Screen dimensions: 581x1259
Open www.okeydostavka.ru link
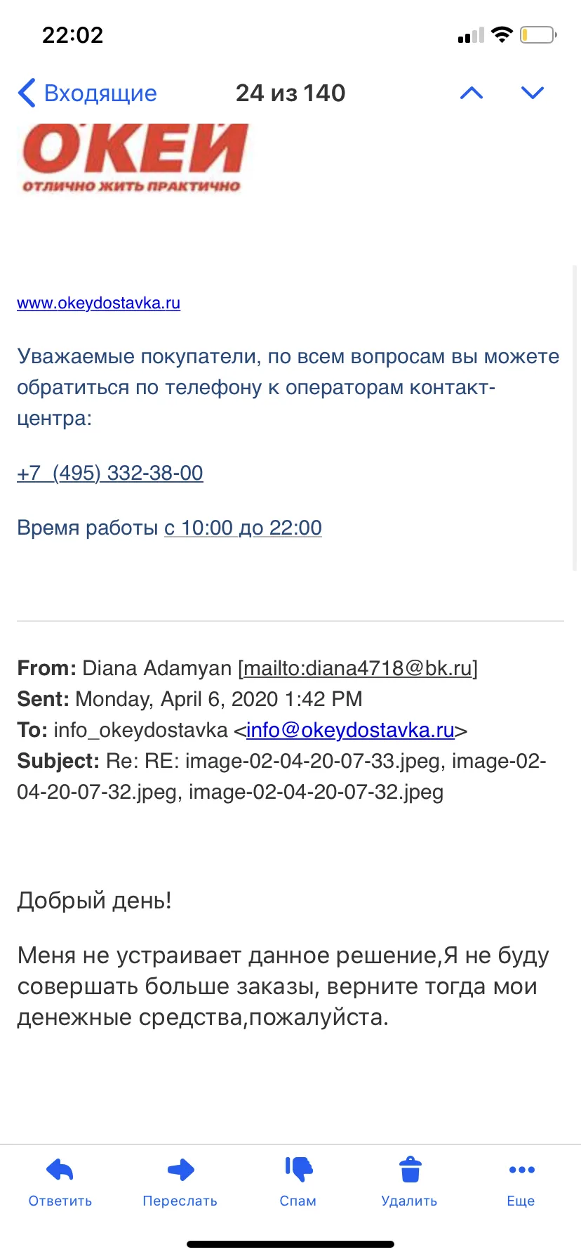[99, 303]
